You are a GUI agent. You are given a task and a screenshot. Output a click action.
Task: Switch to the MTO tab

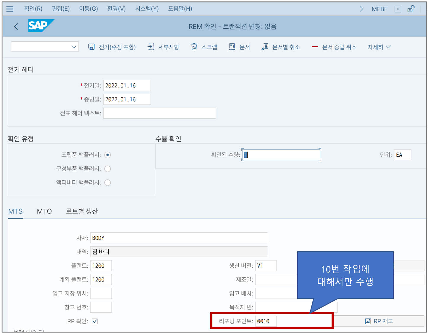44,211
